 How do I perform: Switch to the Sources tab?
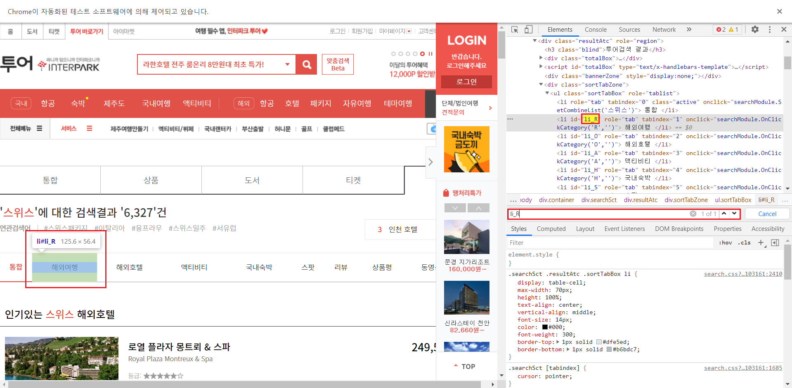click(629, 30)
